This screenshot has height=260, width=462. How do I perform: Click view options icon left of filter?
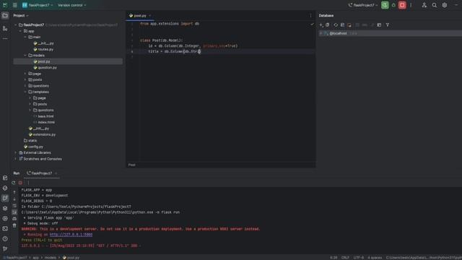tap(379, 25)
